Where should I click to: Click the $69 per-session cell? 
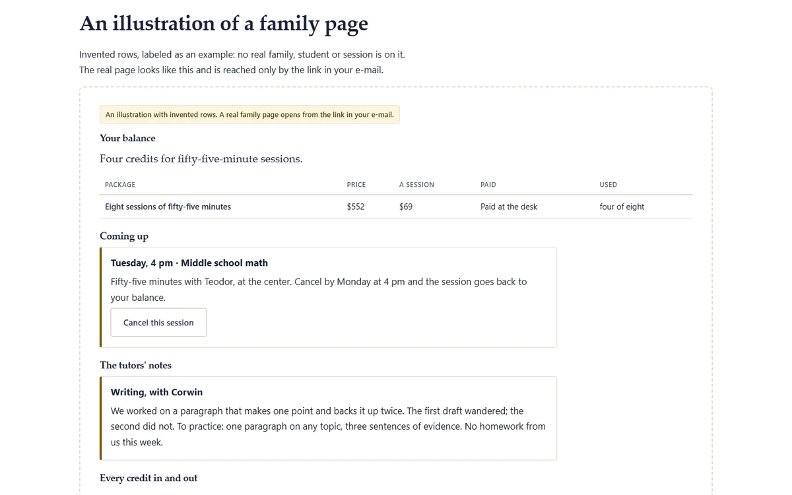point(406,207)
